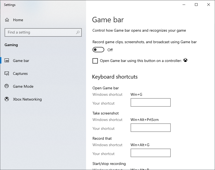Click the Keyboard shortcuts heading
This screenshot has height=170, width=215.
tap(115, 77)
